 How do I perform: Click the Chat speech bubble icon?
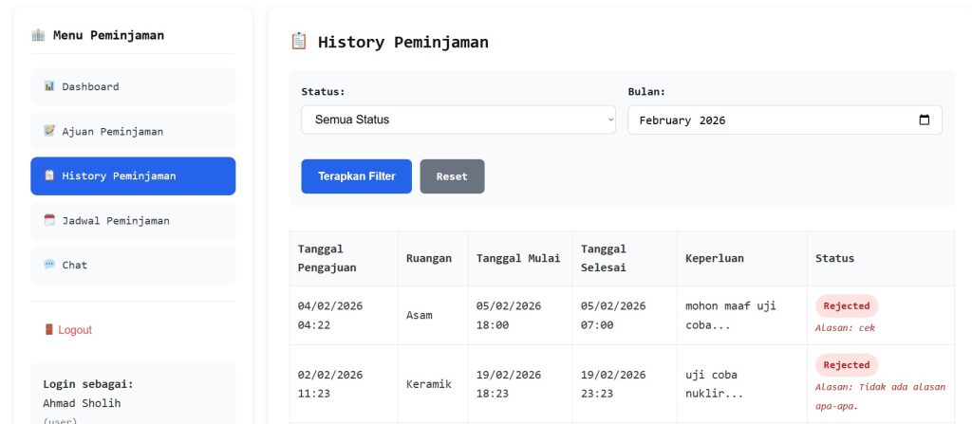(x=49, y=265)
